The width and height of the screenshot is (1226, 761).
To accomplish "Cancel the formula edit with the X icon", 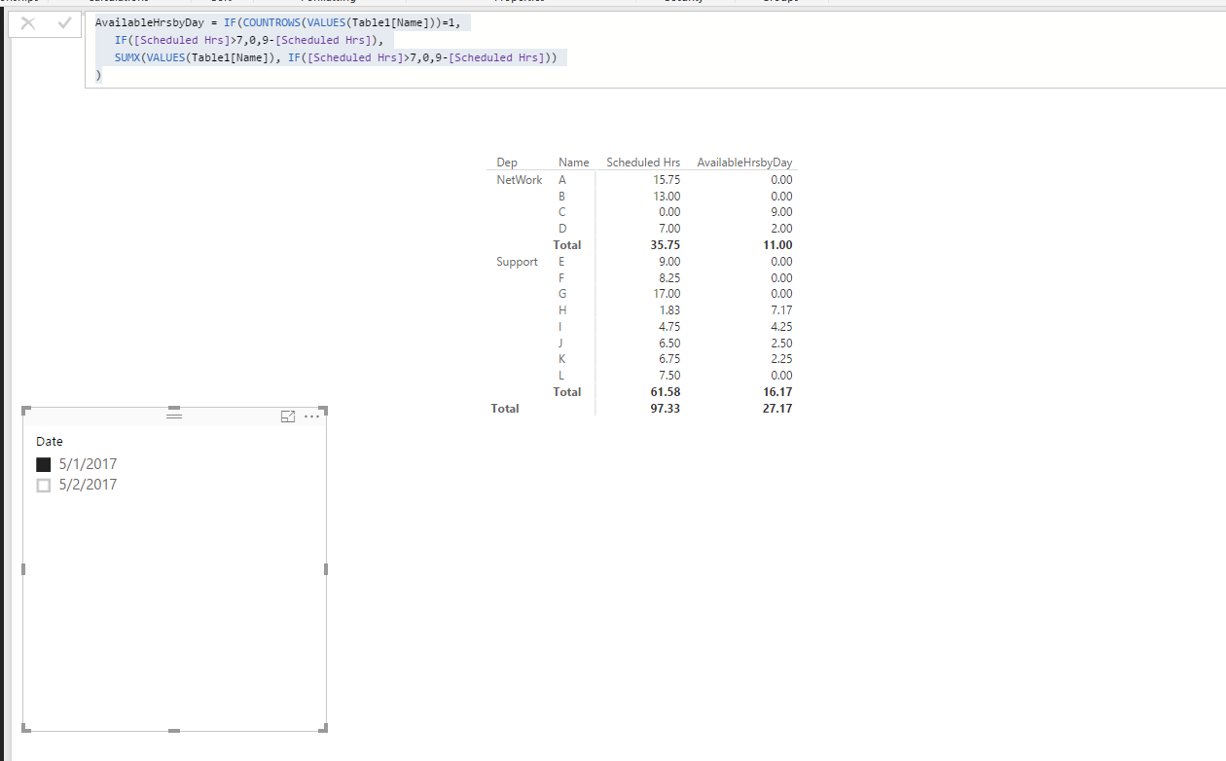I will pyautogui.click(x=28, y=23).
